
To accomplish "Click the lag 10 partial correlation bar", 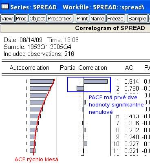I will tap(85, 144).
